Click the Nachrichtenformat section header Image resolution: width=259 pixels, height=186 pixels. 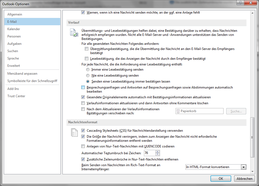point(156,122)
